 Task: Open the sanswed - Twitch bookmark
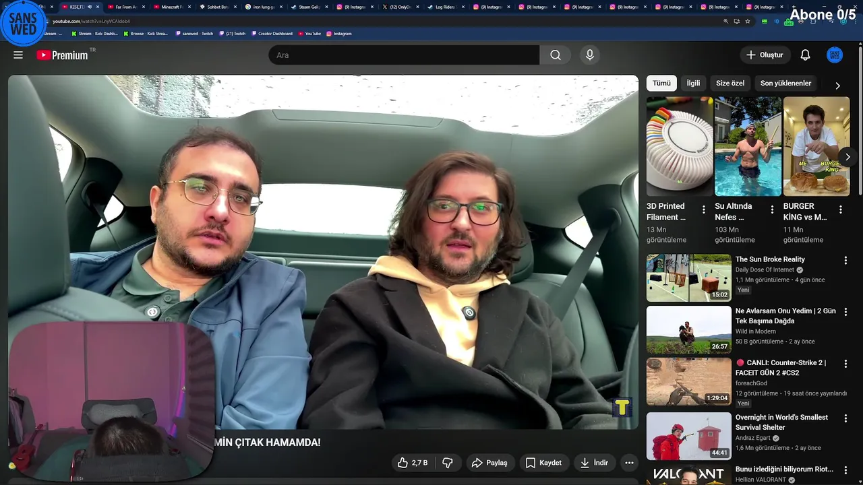[x=194, y=34]
